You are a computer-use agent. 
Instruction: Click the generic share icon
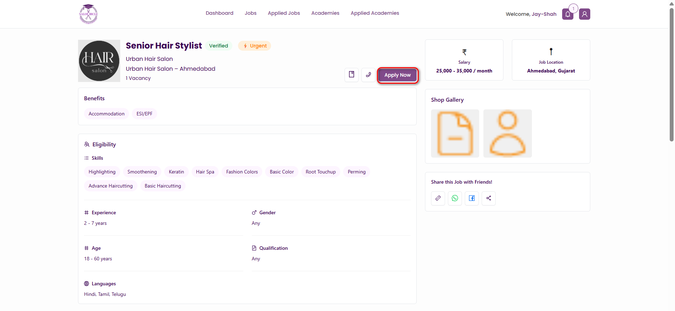pos(489,198)
